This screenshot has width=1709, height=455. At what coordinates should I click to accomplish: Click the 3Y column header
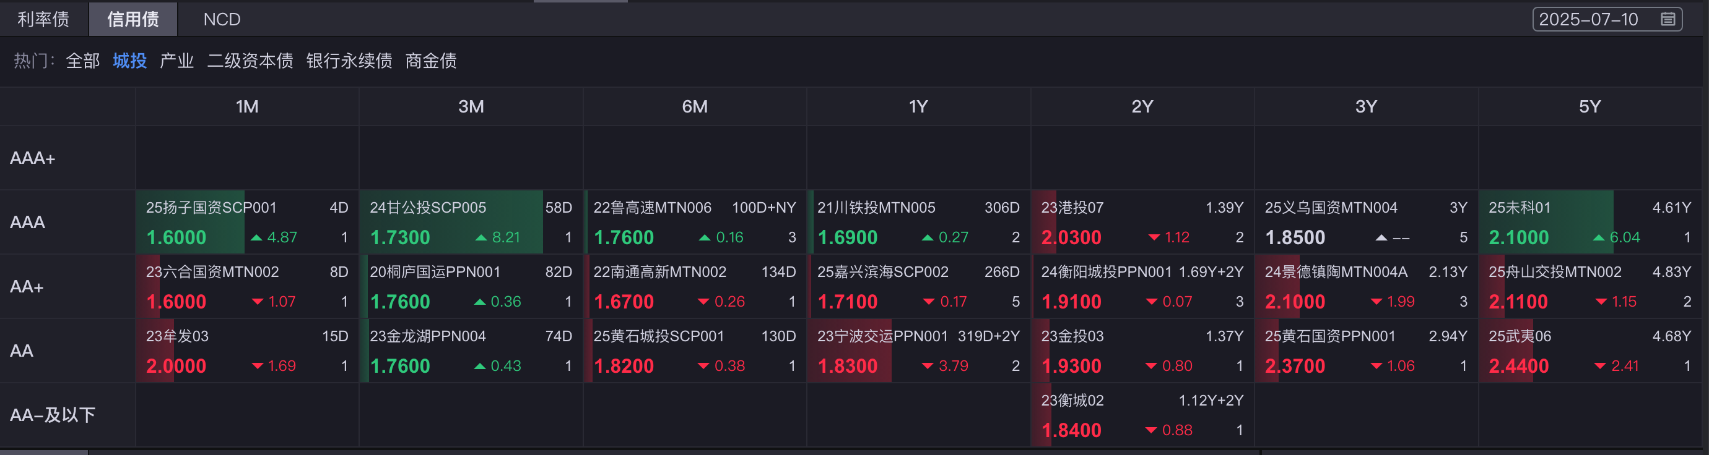tap(1366, 106)
